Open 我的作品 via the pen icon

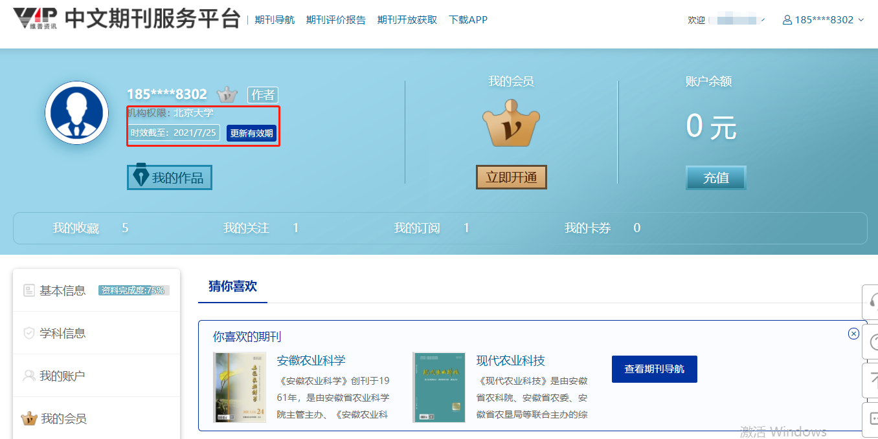pos(169,176)
